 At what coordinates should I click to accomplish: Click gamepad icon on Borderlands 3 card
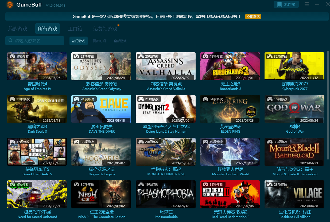[205, 56]
